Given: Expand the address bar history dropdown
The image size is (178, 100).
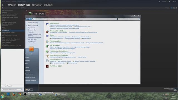Looking at the screenshot, I should (x=114, y=19).
